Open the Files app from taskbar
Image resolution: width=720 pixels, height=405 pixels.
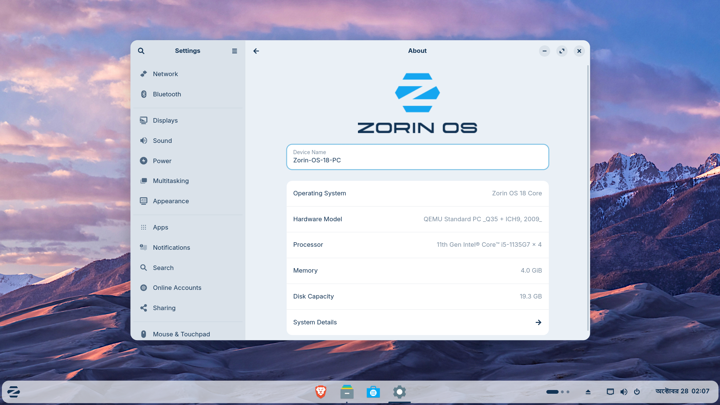point(347,392)
